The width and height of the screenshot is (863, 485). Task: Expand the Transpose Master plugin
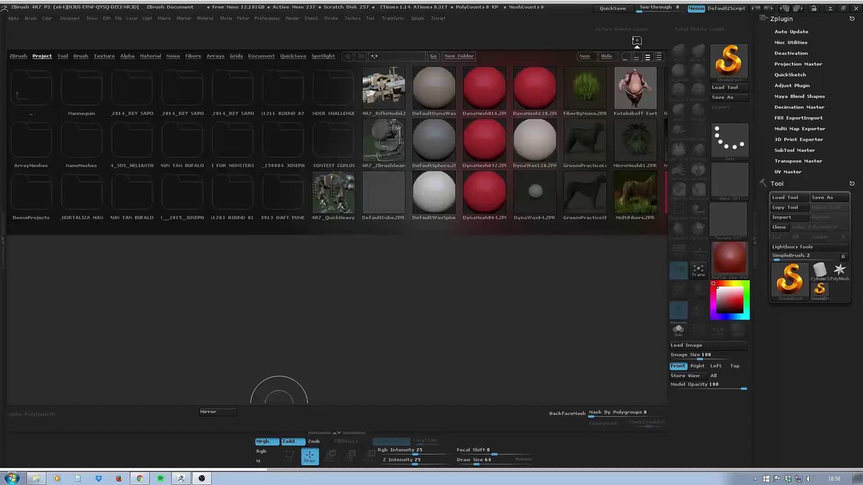(798, 161)
